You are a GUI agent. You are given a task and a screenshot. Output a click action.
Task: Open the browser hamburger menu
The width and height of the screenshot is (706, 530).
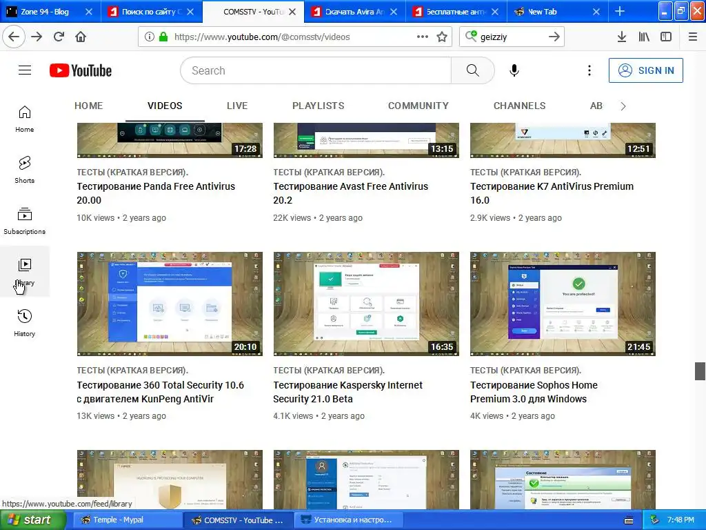pyautogui.click(x=692, y=37)
